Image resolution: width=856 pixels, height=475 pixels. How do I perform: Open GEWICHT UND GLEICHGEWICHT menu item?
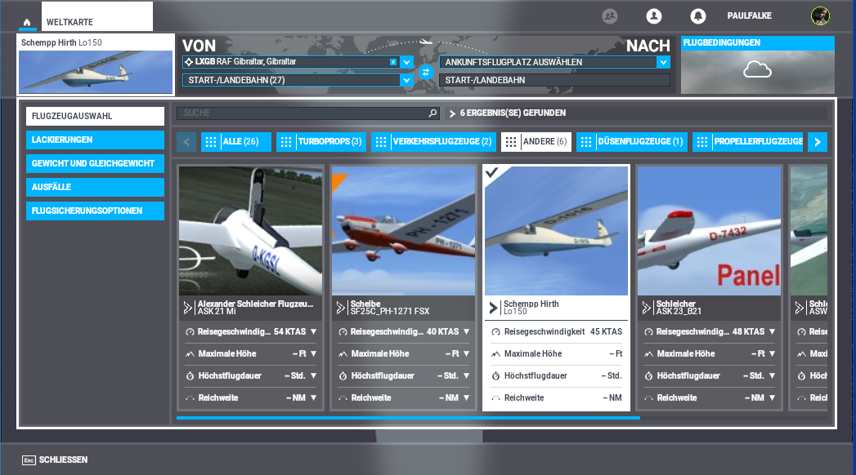(x=95, y=163)
